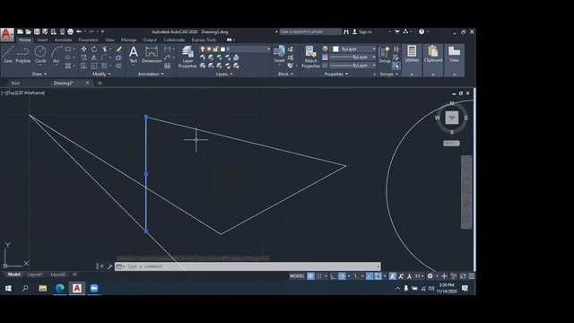Expand the Modify panel
Screen dimensions: 574x323
pos(101,74)
